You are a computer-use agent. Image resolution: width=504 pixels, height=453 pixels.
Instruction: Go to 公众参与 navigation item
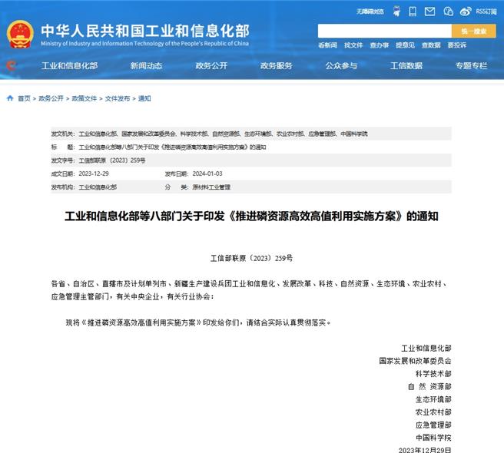(341, 66)
